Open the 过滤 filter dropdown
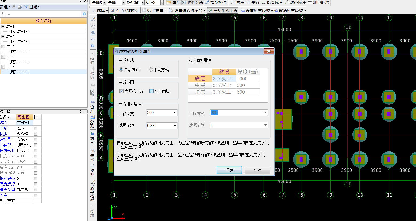The height and width of the screenshot is (221, 416). pyautogui.click(x=32, y=7)
